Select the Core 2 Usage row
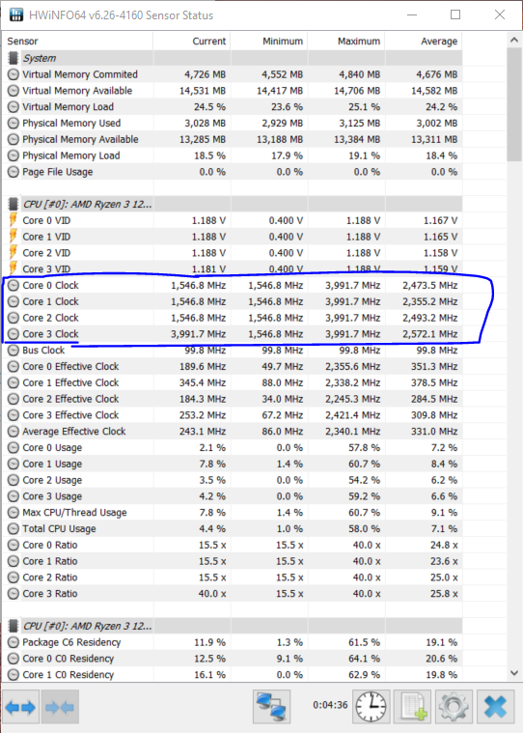 [233, 480]
